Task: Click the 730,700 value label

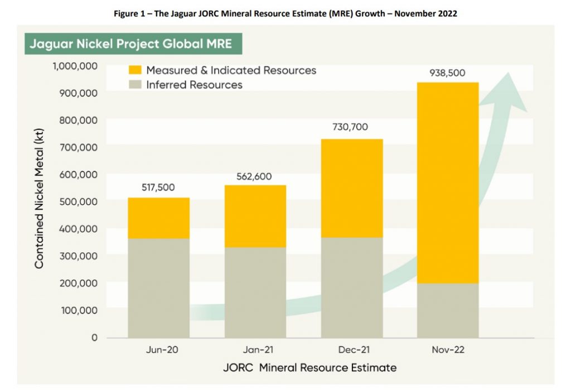Action: (350, 127)
